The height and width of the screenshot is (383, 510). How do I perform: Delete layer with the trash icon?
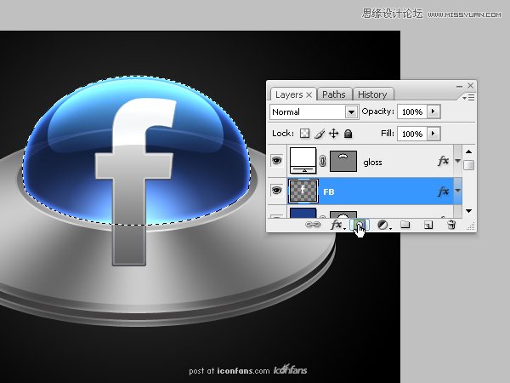(x=451, y=225)
